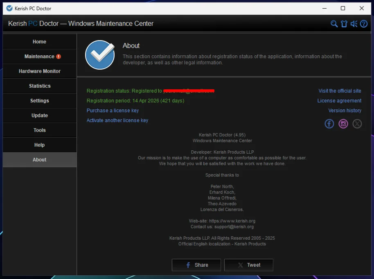
Task: Select the About sidebar item
Action: click(40, 159)
